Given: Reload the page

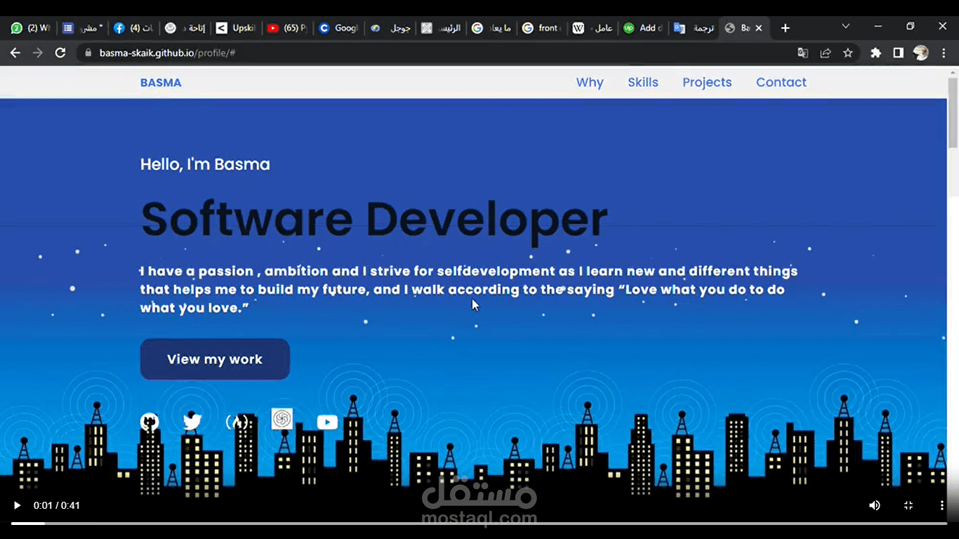Looking at the screenshot, I should coord(60,53).
